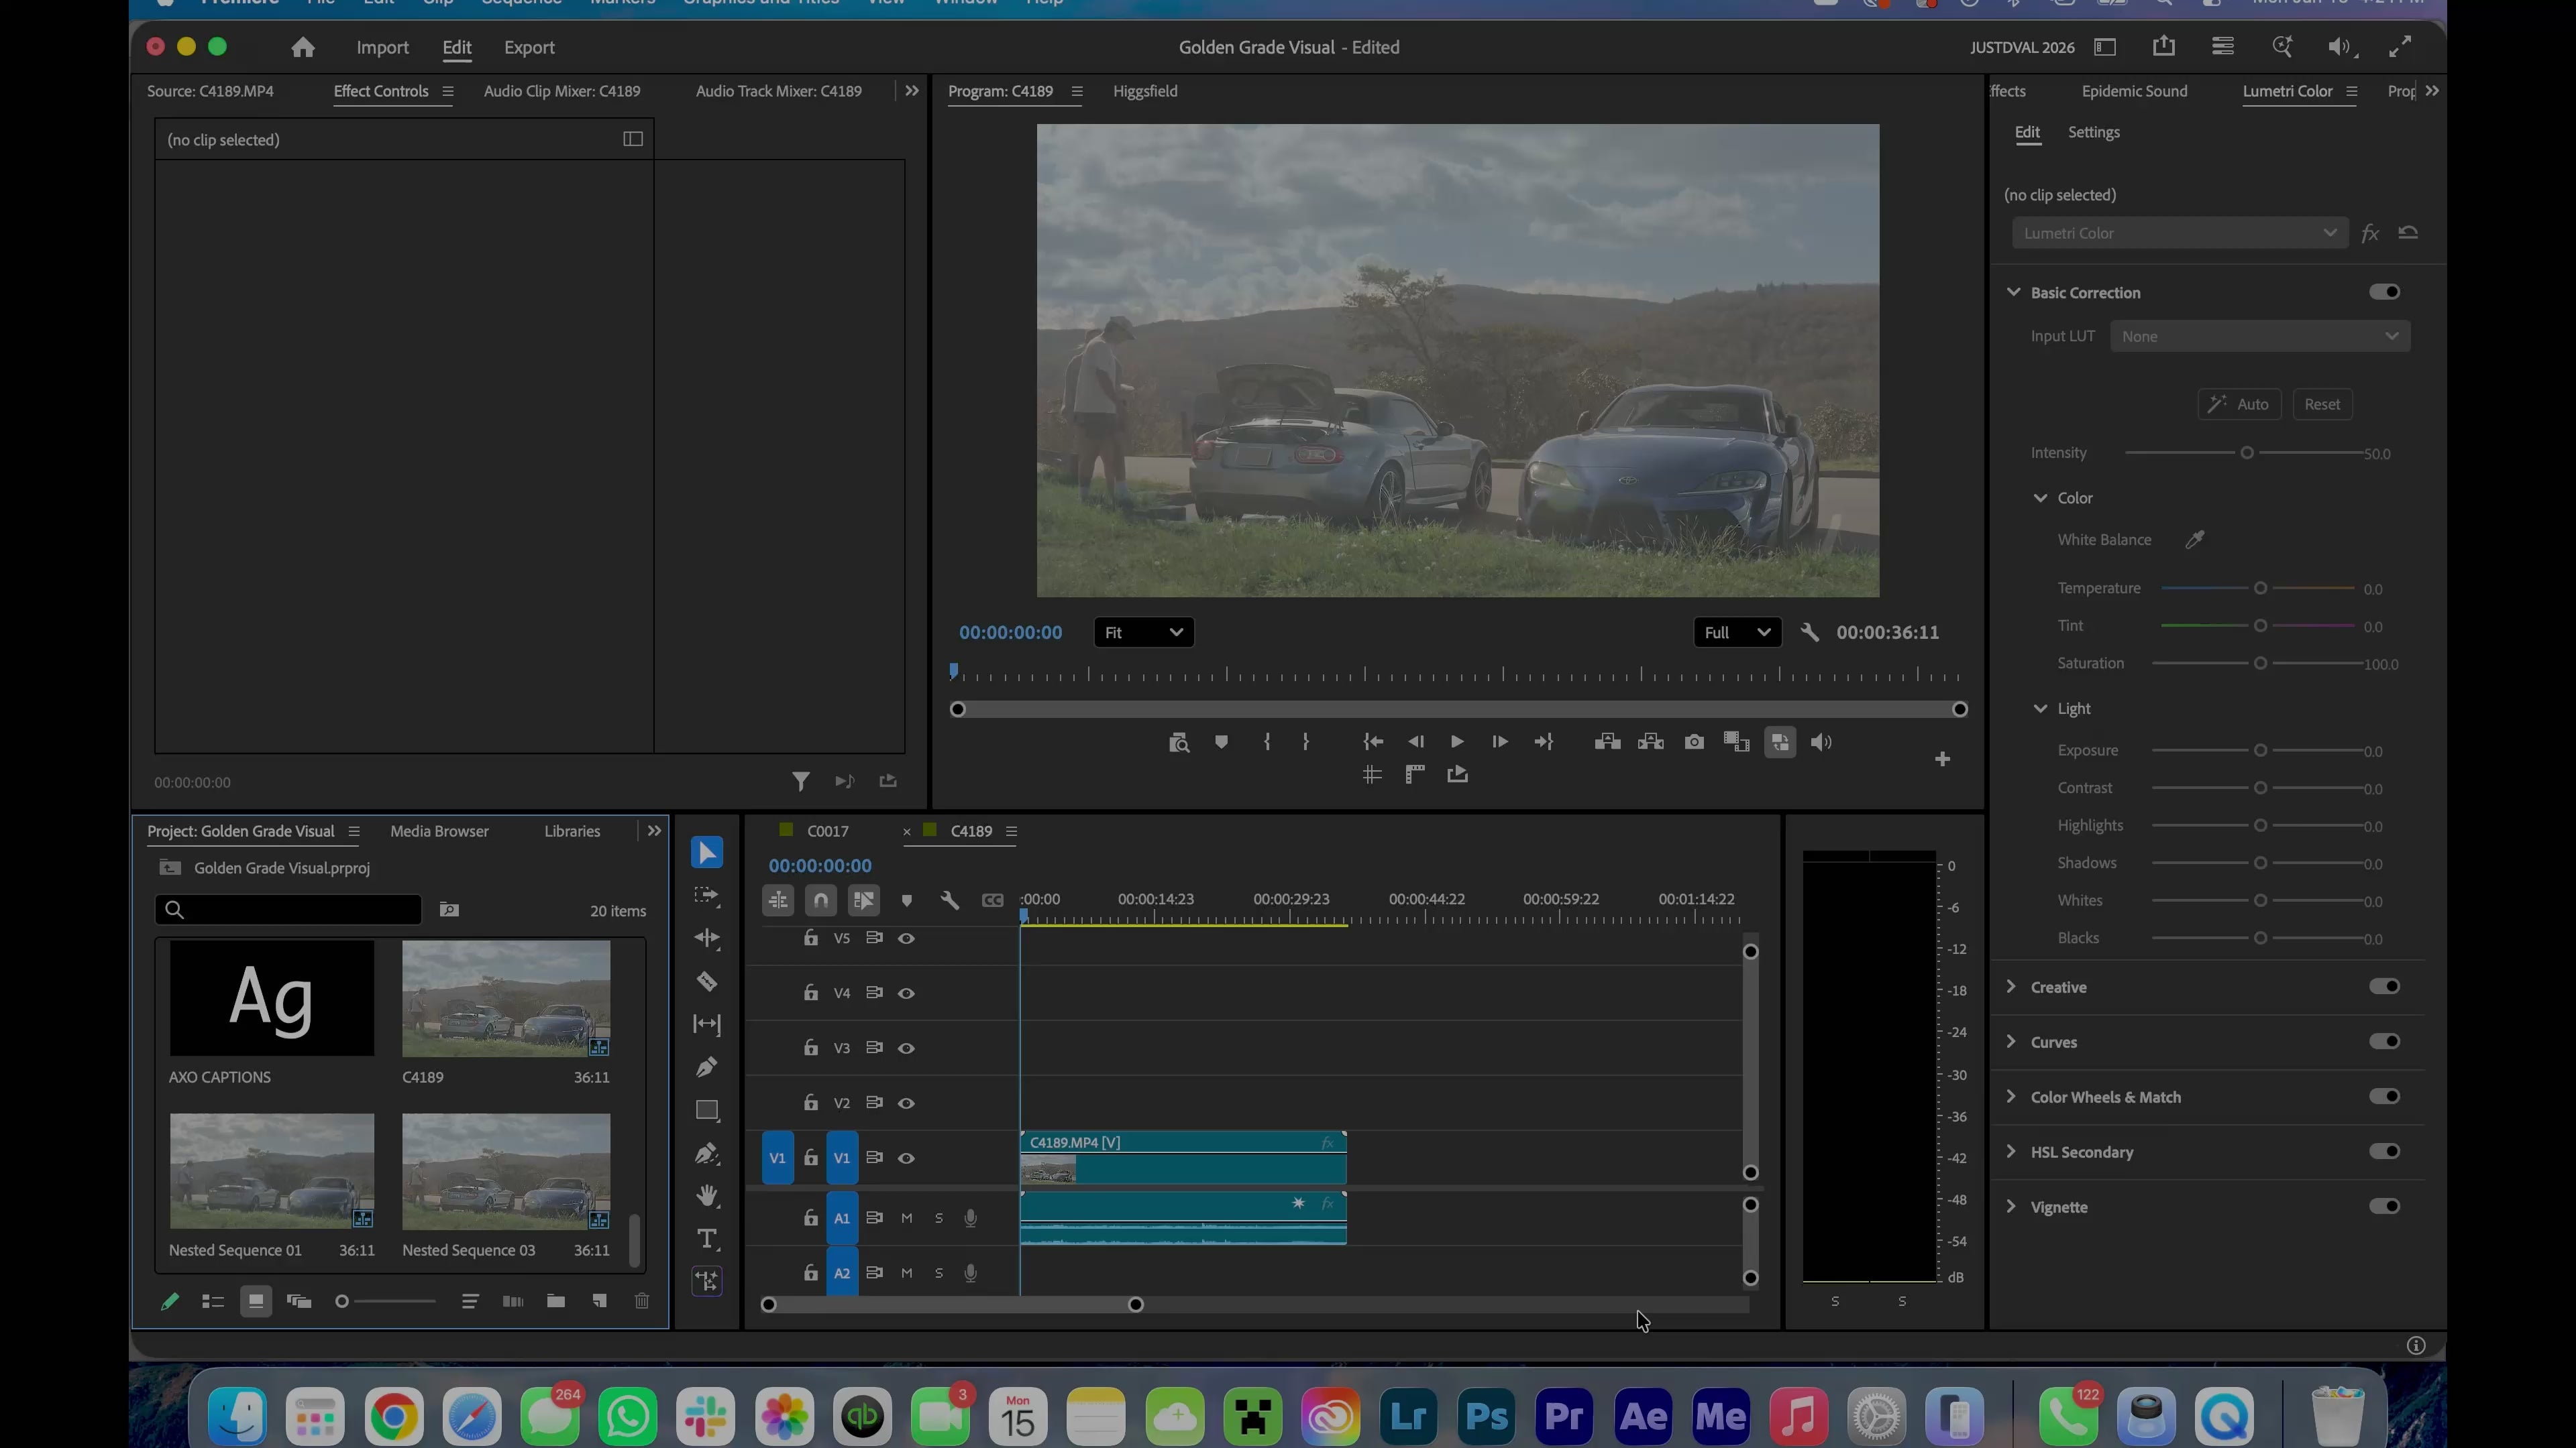Switch to the Import workspace tab
Viewport: 2576px width, 1448px height.
point(383,47)
